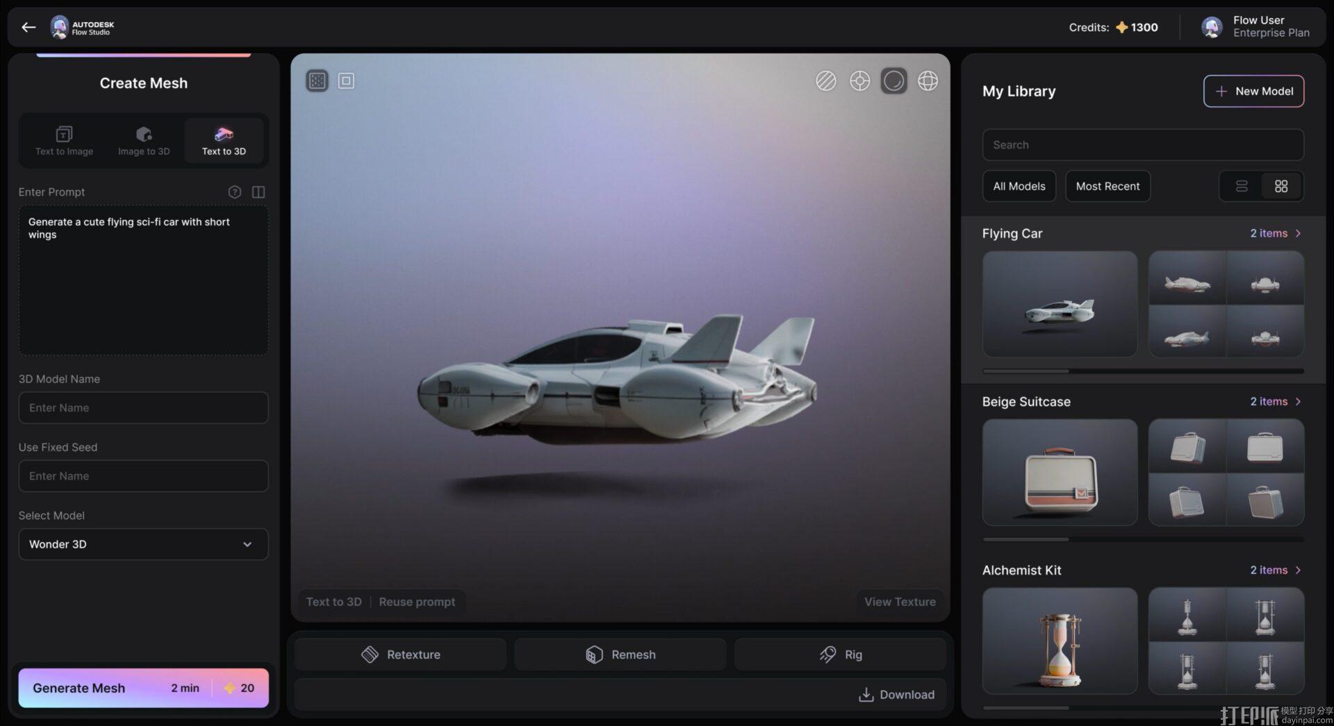
Task: Enable the shaded sphere render mode
Action: tap(894, 81)
